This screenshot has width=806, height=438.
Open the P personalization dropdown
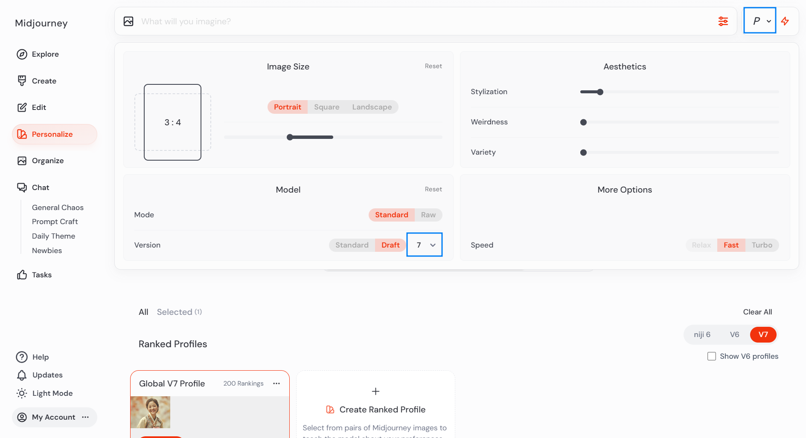pos(760,20)
